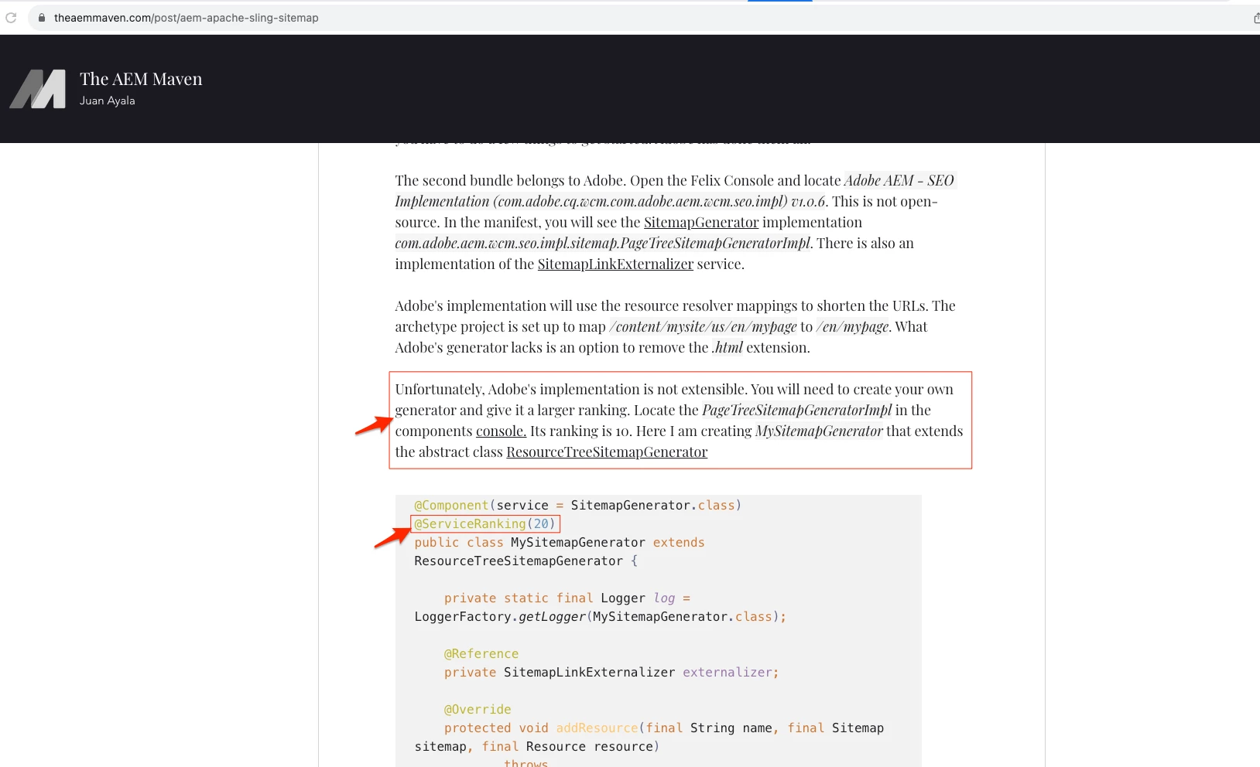Select author name Juan Ayala
The height and width of the screenshot is (767, 1260).
point(107,101)
